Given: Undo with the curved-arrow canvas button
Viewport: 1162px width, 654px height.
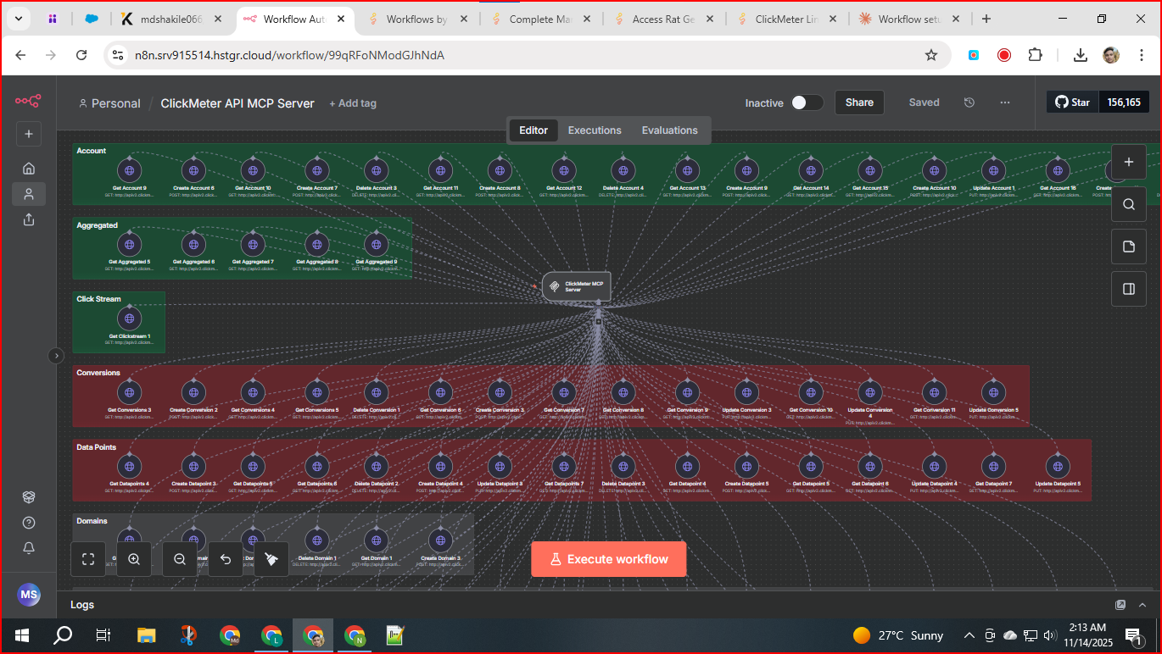Looking at the screenshot, I should click(x=226, y=559).
